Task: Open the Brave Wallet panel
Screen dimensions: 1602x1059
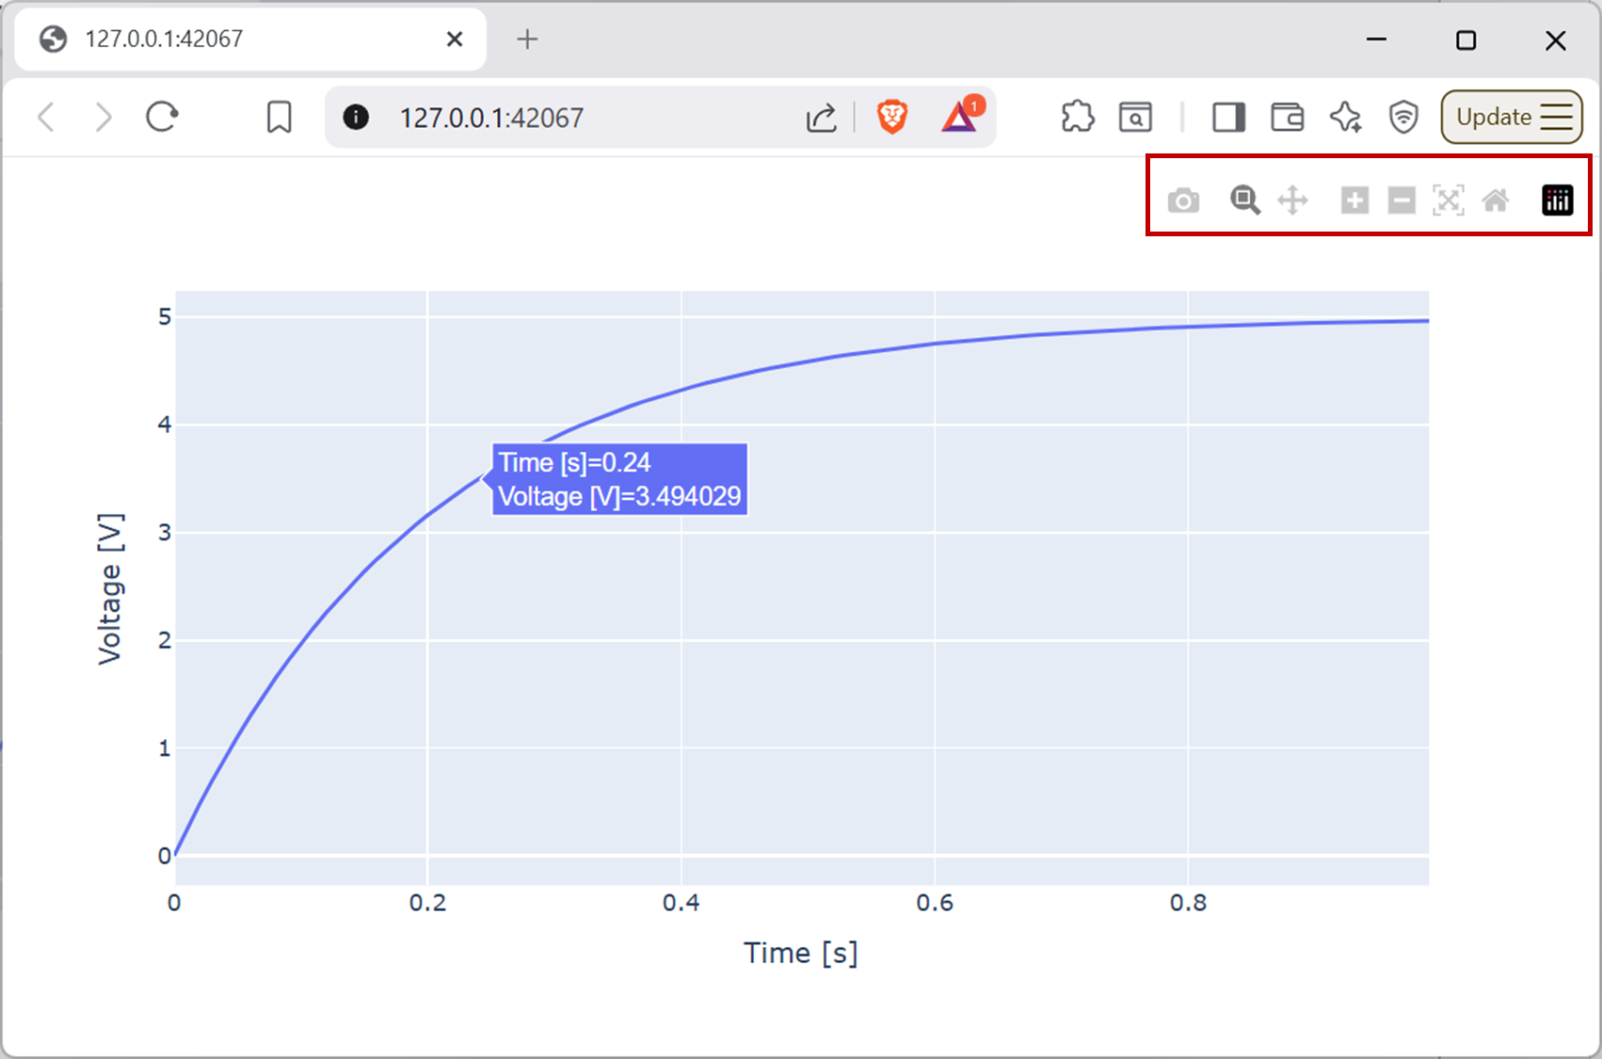Action: (1287, 118)
